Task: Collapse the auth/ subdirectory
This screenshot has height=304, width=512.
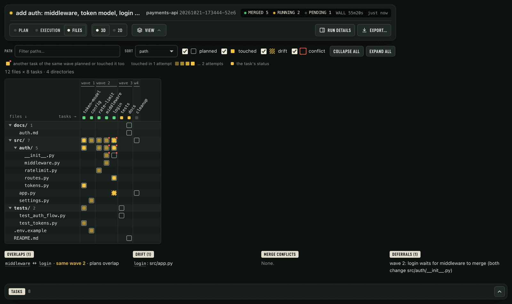Action: tap(15, 148)
